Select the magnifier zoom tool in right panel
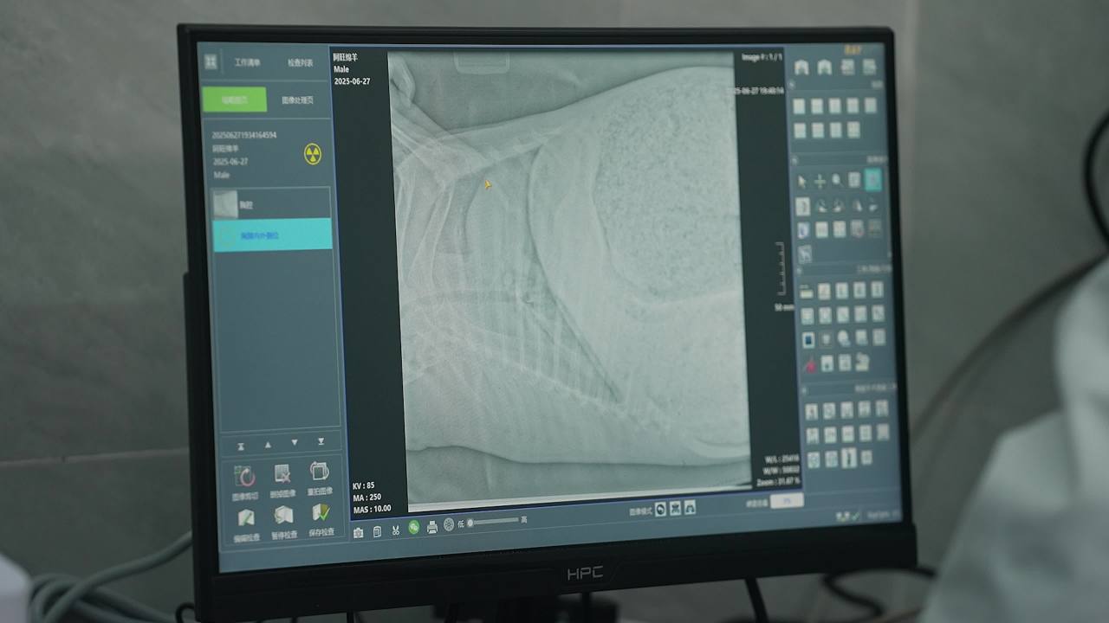The image size is (1109, 623). click(837, 180)
